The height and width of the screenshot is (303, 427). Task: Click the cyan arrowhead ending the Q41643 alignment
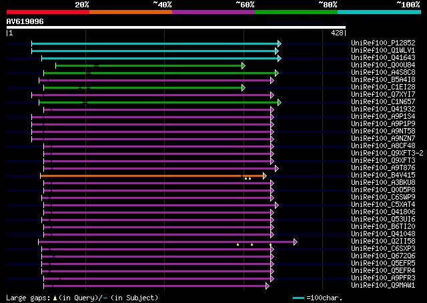(x=280, y=58)
